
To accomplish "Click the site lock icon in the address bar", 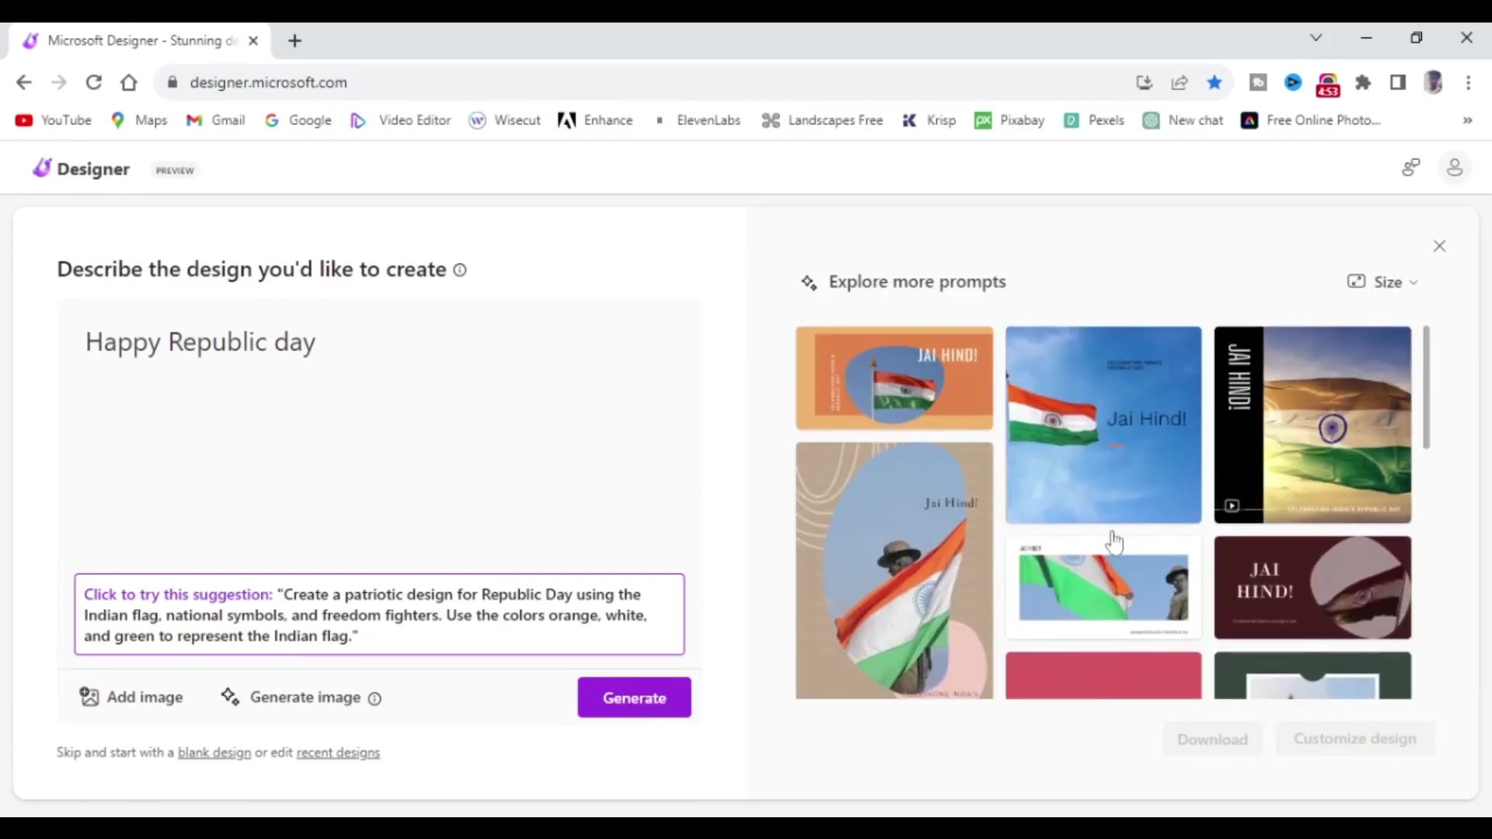I will (x=173, y=82).
